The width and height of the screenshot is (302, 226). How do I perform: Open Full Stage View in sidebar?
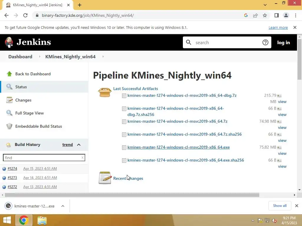point(29,113)
